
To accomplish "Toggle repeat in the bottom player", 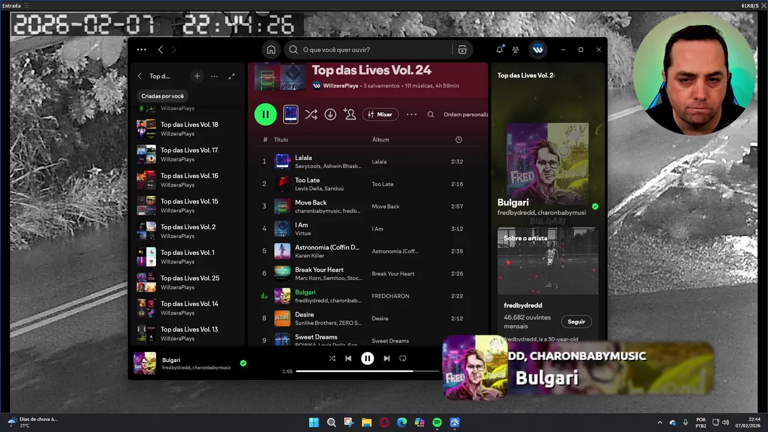I will (x=403, y=358).
